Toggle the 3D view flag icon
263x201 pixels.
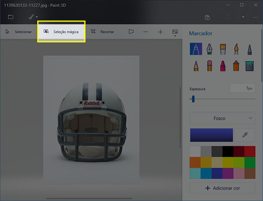click(131, 31)
